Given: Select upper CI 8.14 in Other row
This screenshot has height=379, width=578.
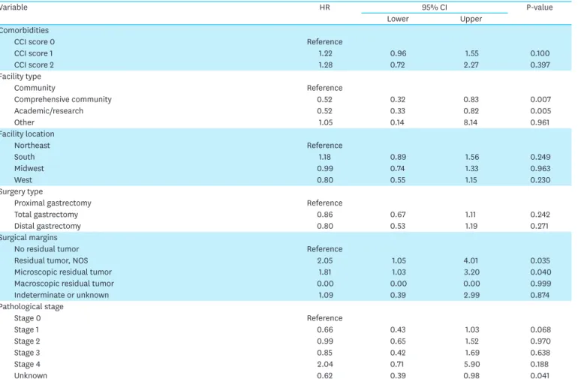Looking at the screenshot, I should pos(471,122).
